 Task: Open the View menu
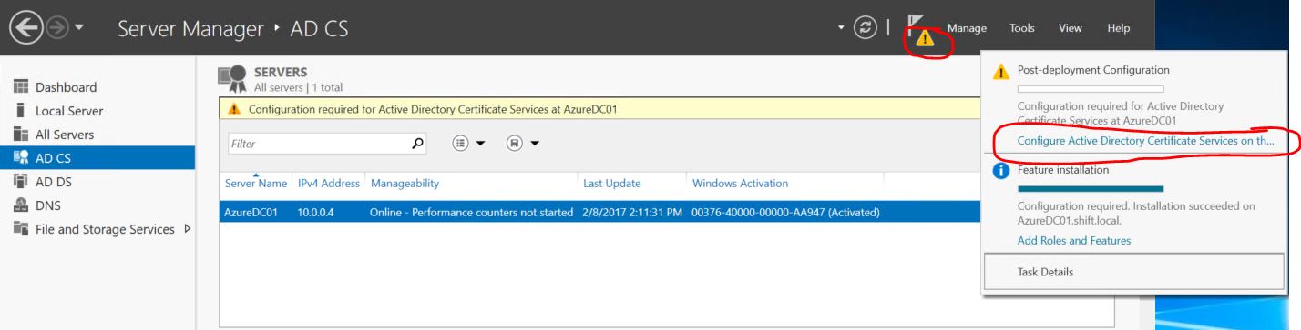pos(1070,28)
